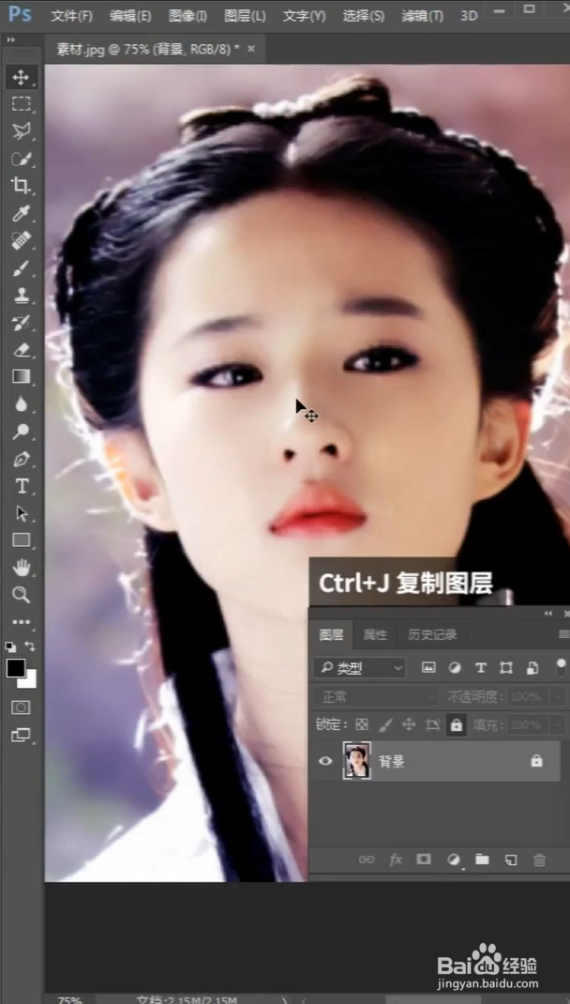Viewport: 570px width, 1004px height.
Task: Click the foreground color swatch
Action: [15, 668]
